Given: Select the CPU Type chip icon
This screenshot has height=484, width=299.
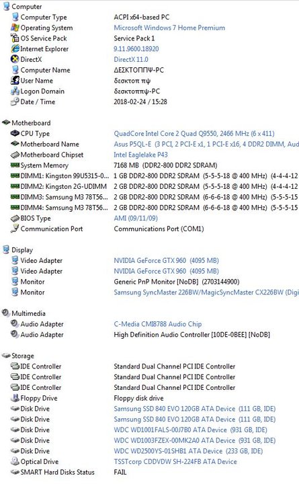Looking at the screenshot, I should [x=15, y=133].
